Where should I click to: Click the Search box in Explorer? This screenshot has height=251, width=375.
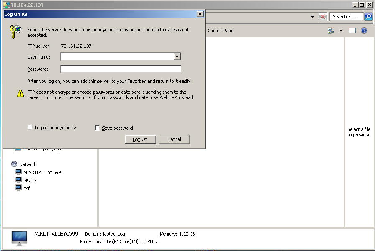click(347, 17)
